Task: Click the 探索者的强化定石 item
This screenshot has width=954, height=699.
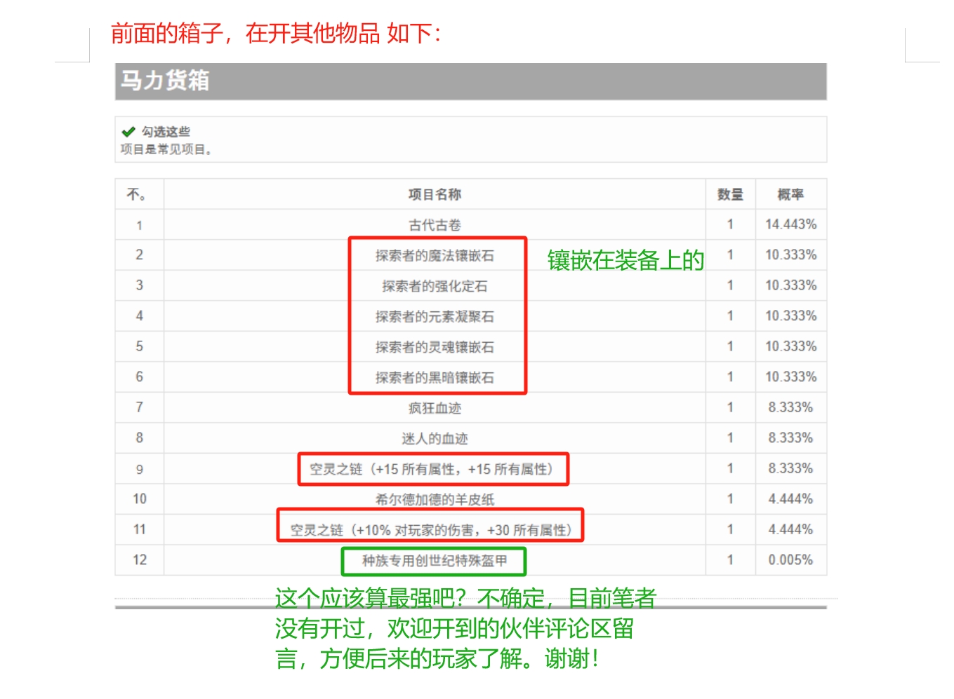Action: pyautogui.click(x=435, y=286)
